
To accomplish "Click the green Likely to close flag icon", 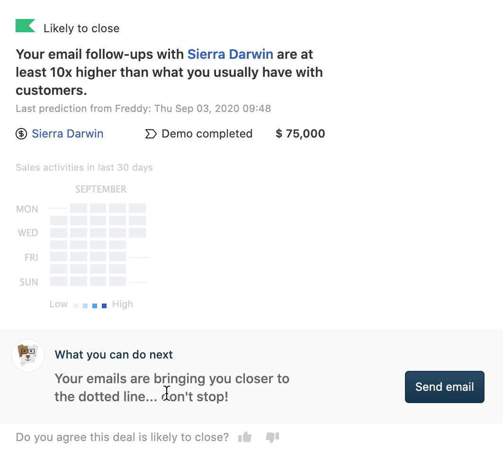I will pos(25,26).
